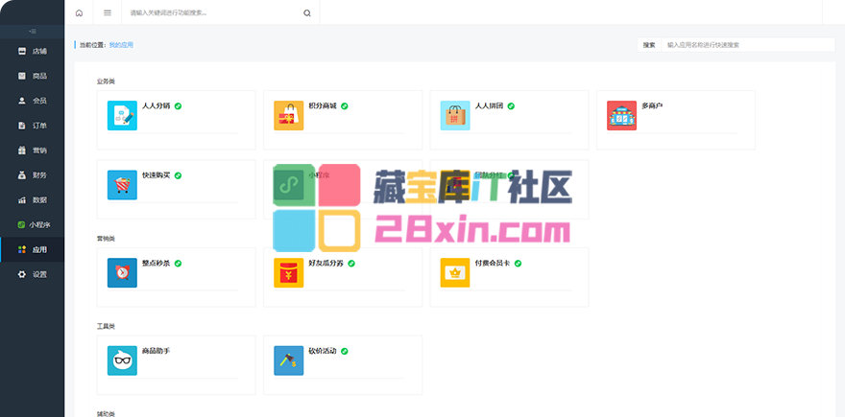Click the 积分商城 app title
This screenshot has width=845, height=417.
[323, 106]
